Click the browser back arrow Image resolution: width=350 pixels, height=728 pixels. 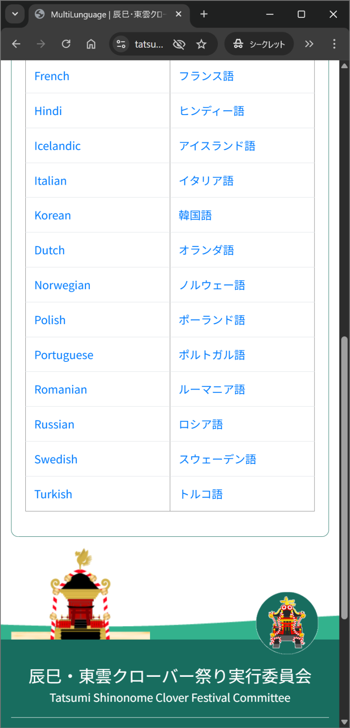click(16, 44)
